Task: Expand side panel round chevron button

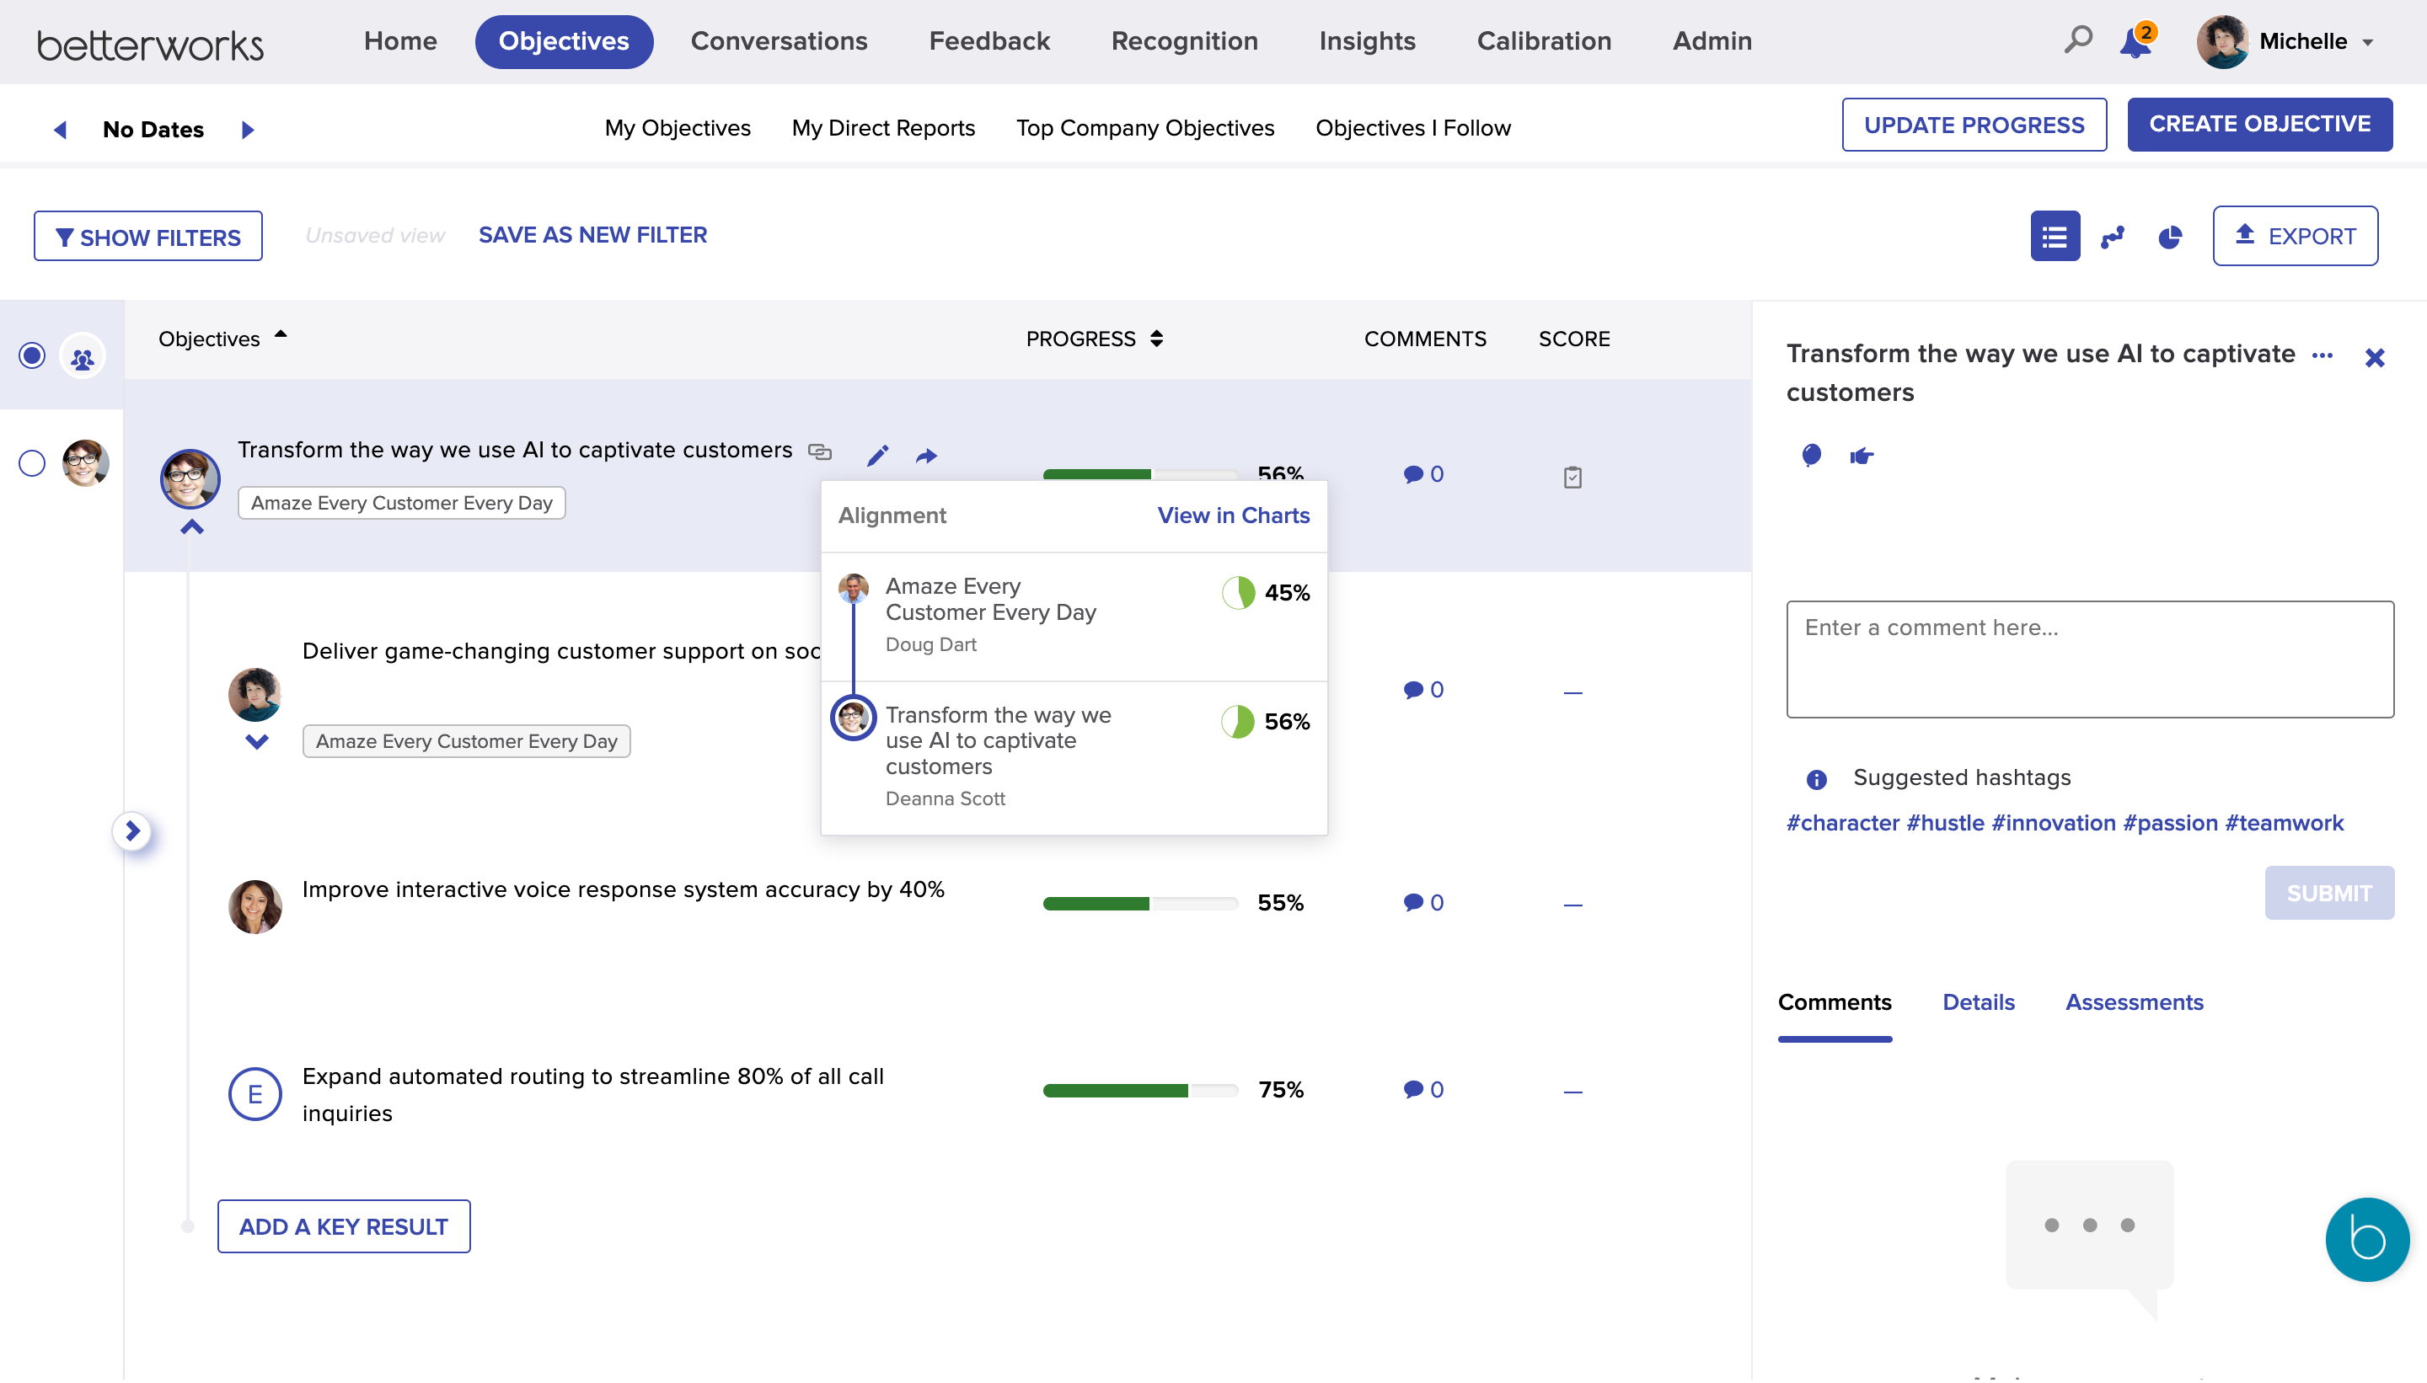Action: 132,831
